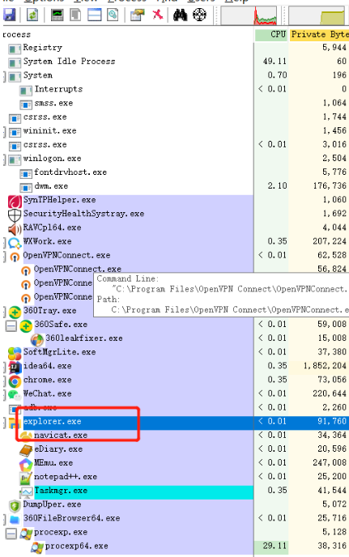Collapse the 360Safe.exe tree node
This screenshot has height=557, width=349.
click(x=11, y=325)
